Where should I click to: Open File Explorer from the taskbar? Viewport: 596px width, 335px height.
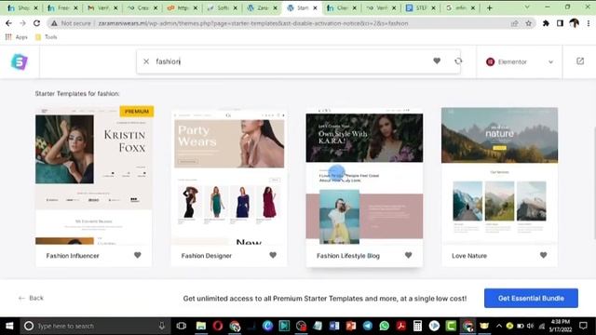click(201, 326)
